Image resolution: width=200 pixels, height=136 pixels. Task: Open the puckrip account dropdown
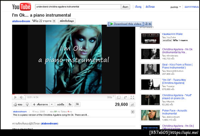coord(176,7)
